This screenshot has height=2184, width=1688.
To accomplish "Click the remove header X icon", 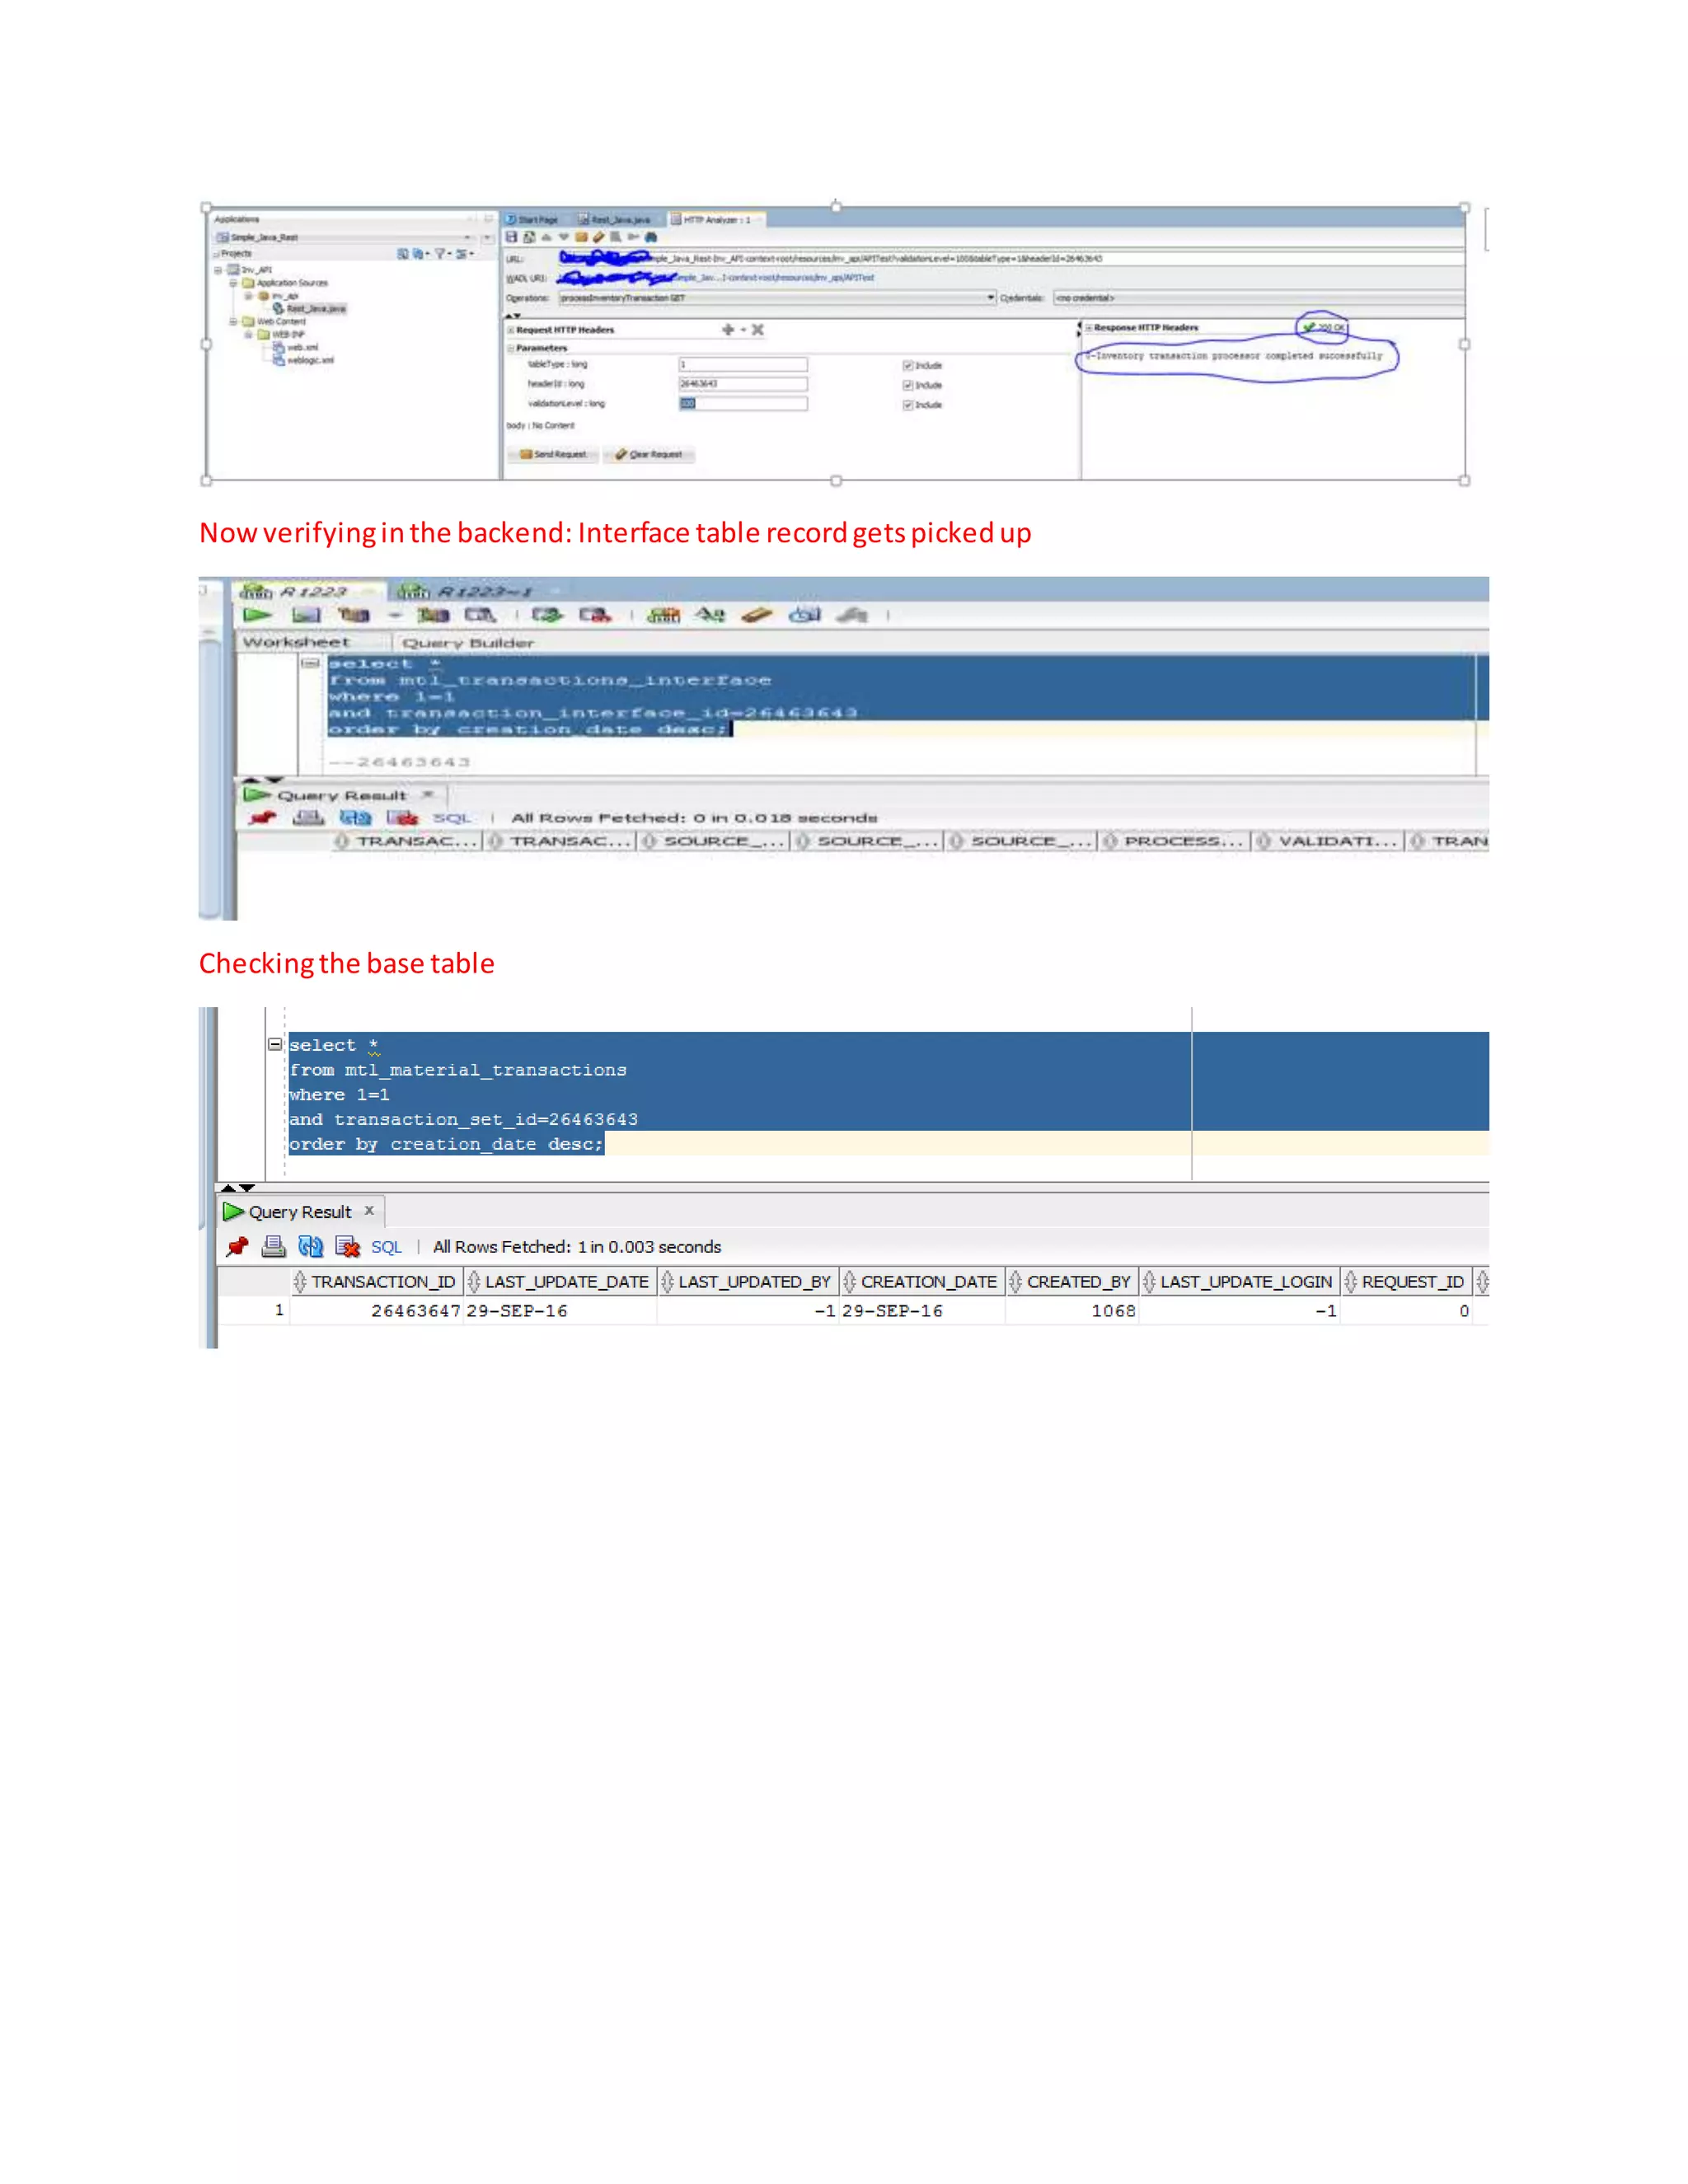I will (757, 329).
